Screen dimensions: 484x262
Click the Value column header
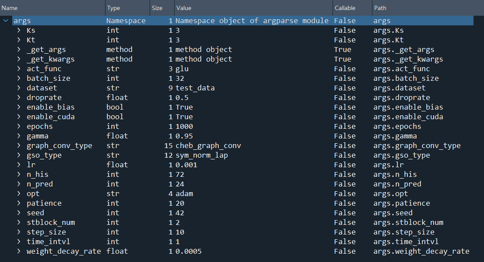tap(183, 8)
